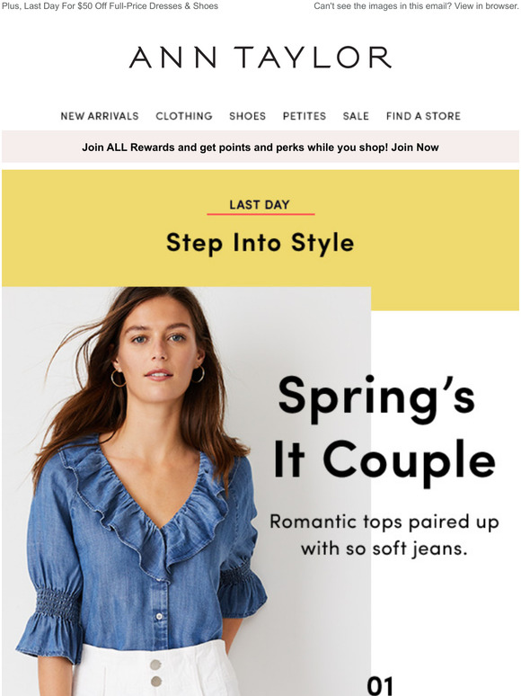Open the Clothing menu item
The height and width of the screenshot is (696, 521).
point(184,116)
